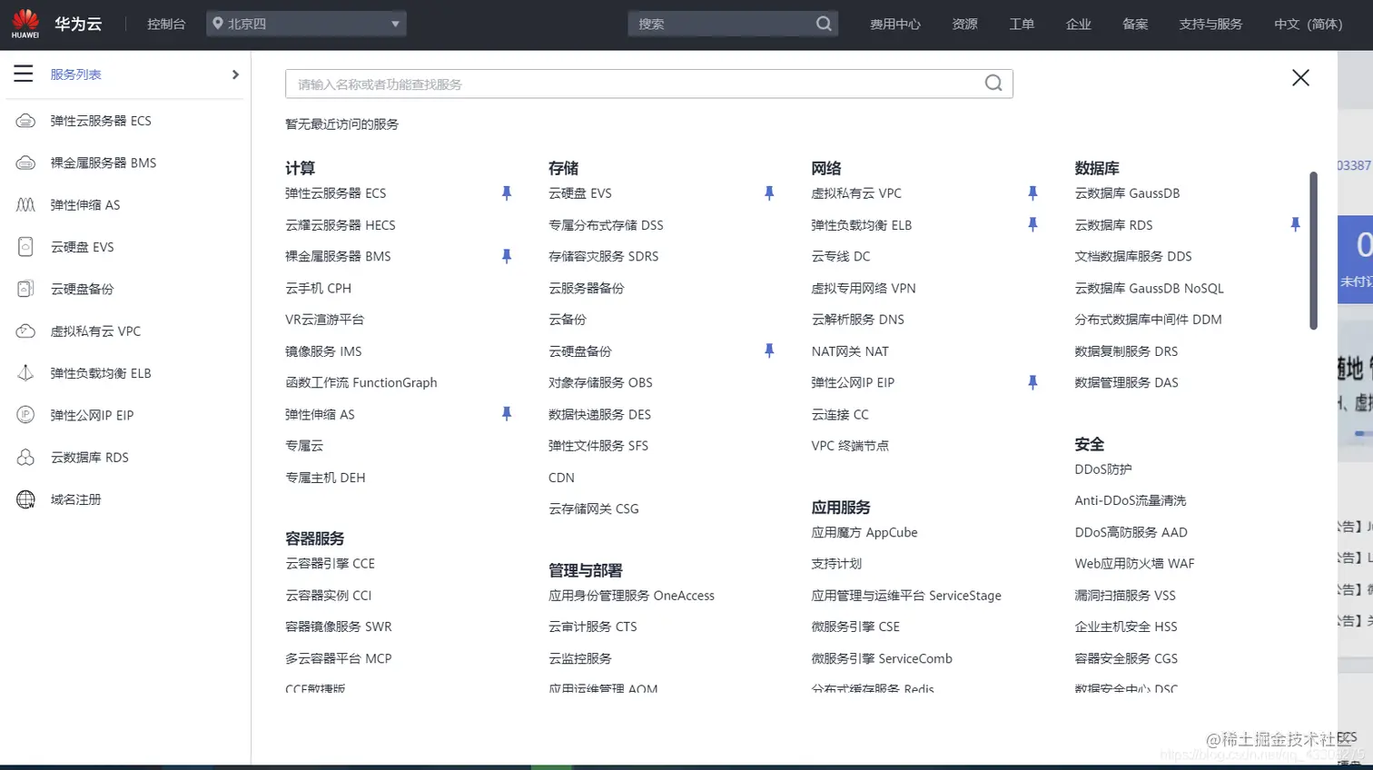Click the 域名注册 globe icon in sidebar
Screen dimensions: 1373x770
click(x=25, y=497)
